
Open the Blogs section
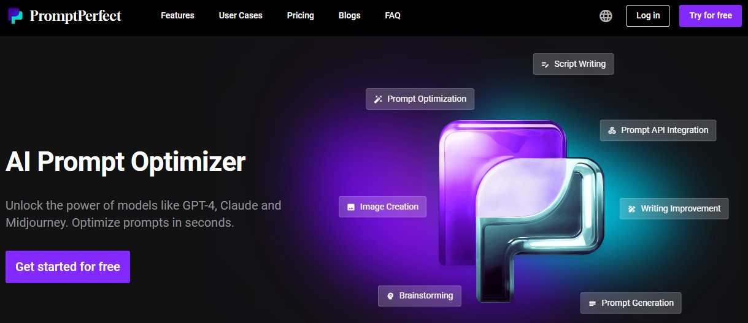[350, 15]
